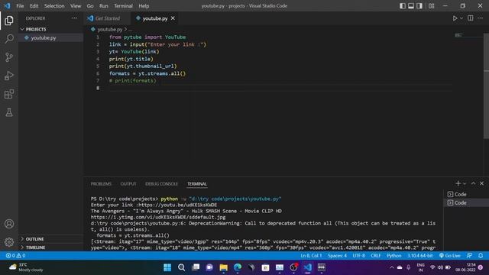
Task: Select the first Code terminal entry
Action: [x=466, y=194]
